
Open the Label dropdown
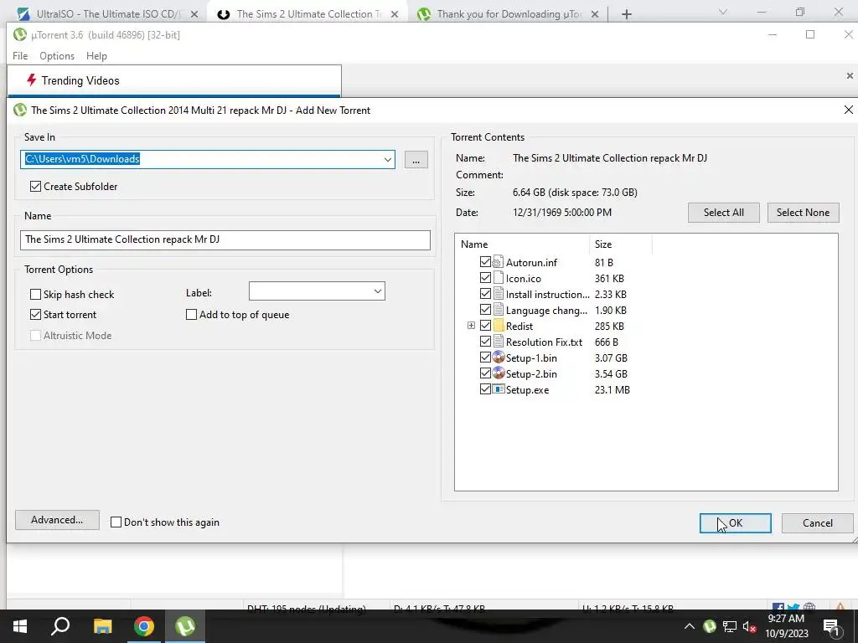tap(378, 291)
